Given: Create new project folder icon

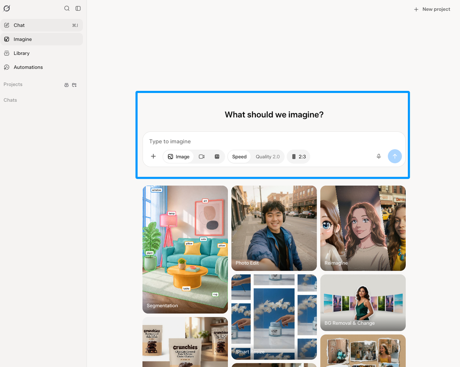Looking at the screenshot, I should click(74, 85).
